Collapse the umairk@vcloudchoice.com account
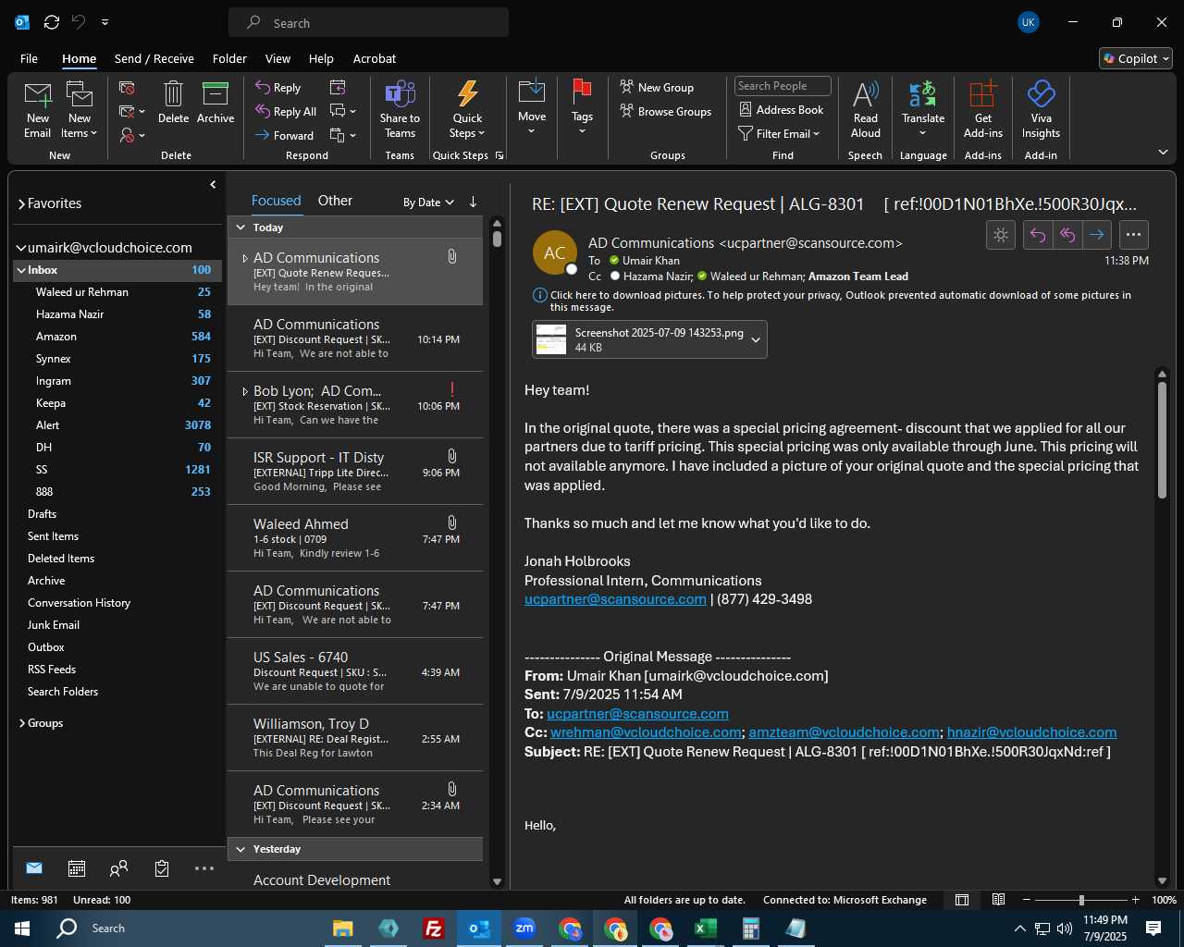Image resolution: width=1184 pixels, height=947 pixels. point(21,248)
